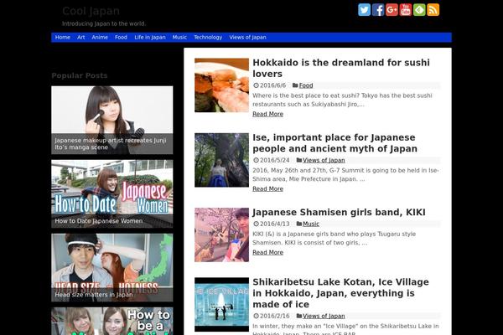Open Life in Japan menu item
Screen dimensions: 503x335
[150, 37]
